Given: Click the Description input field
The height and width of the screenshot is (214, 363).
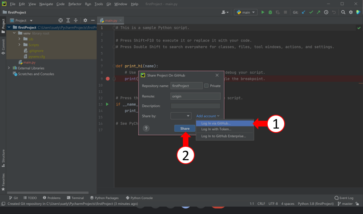Looking at the screenshot, I should (x=196, y=106).
